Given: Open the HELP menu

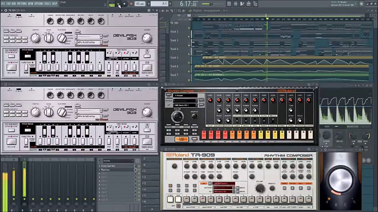Looking at the screenshot, I should (55, 4).
